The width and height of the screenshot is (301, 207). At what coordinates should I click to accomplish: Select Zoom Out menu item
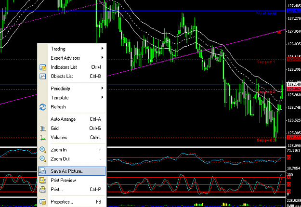click(72, 159)
